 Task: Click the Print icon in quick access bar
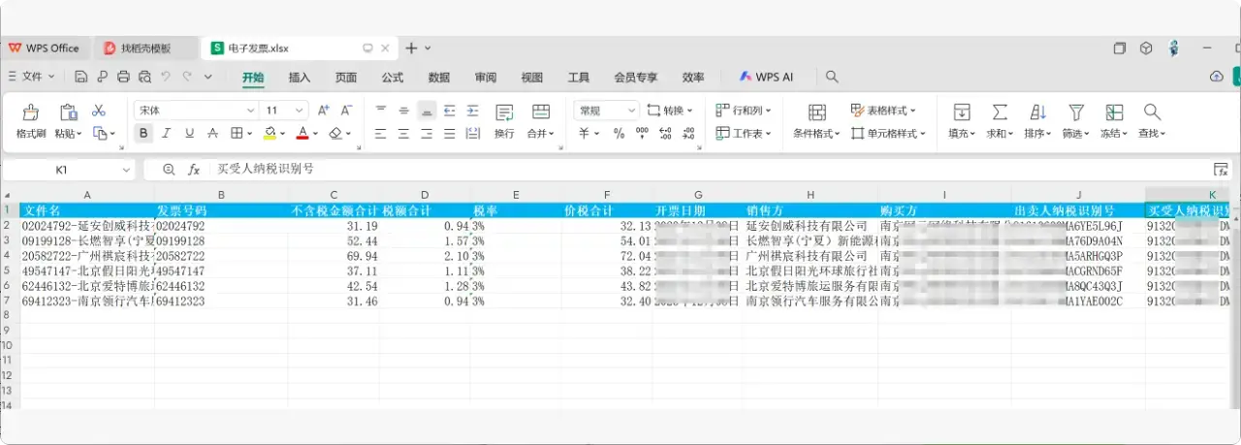point(123,77)
